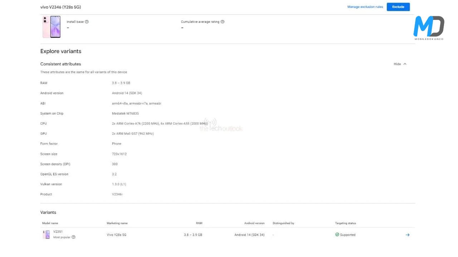Click the RAM column header in Variants
This screenshot has height=257, width=458.
(x=199, y=223)
